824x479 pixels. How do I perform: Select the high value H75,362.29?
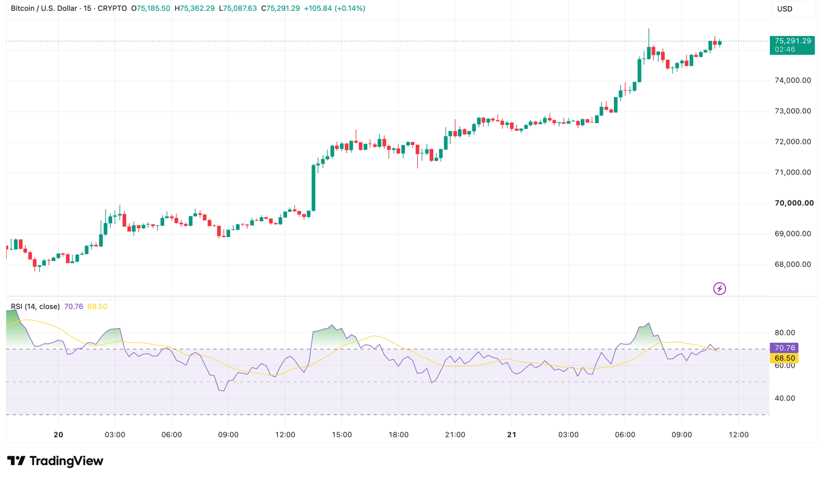195,8
